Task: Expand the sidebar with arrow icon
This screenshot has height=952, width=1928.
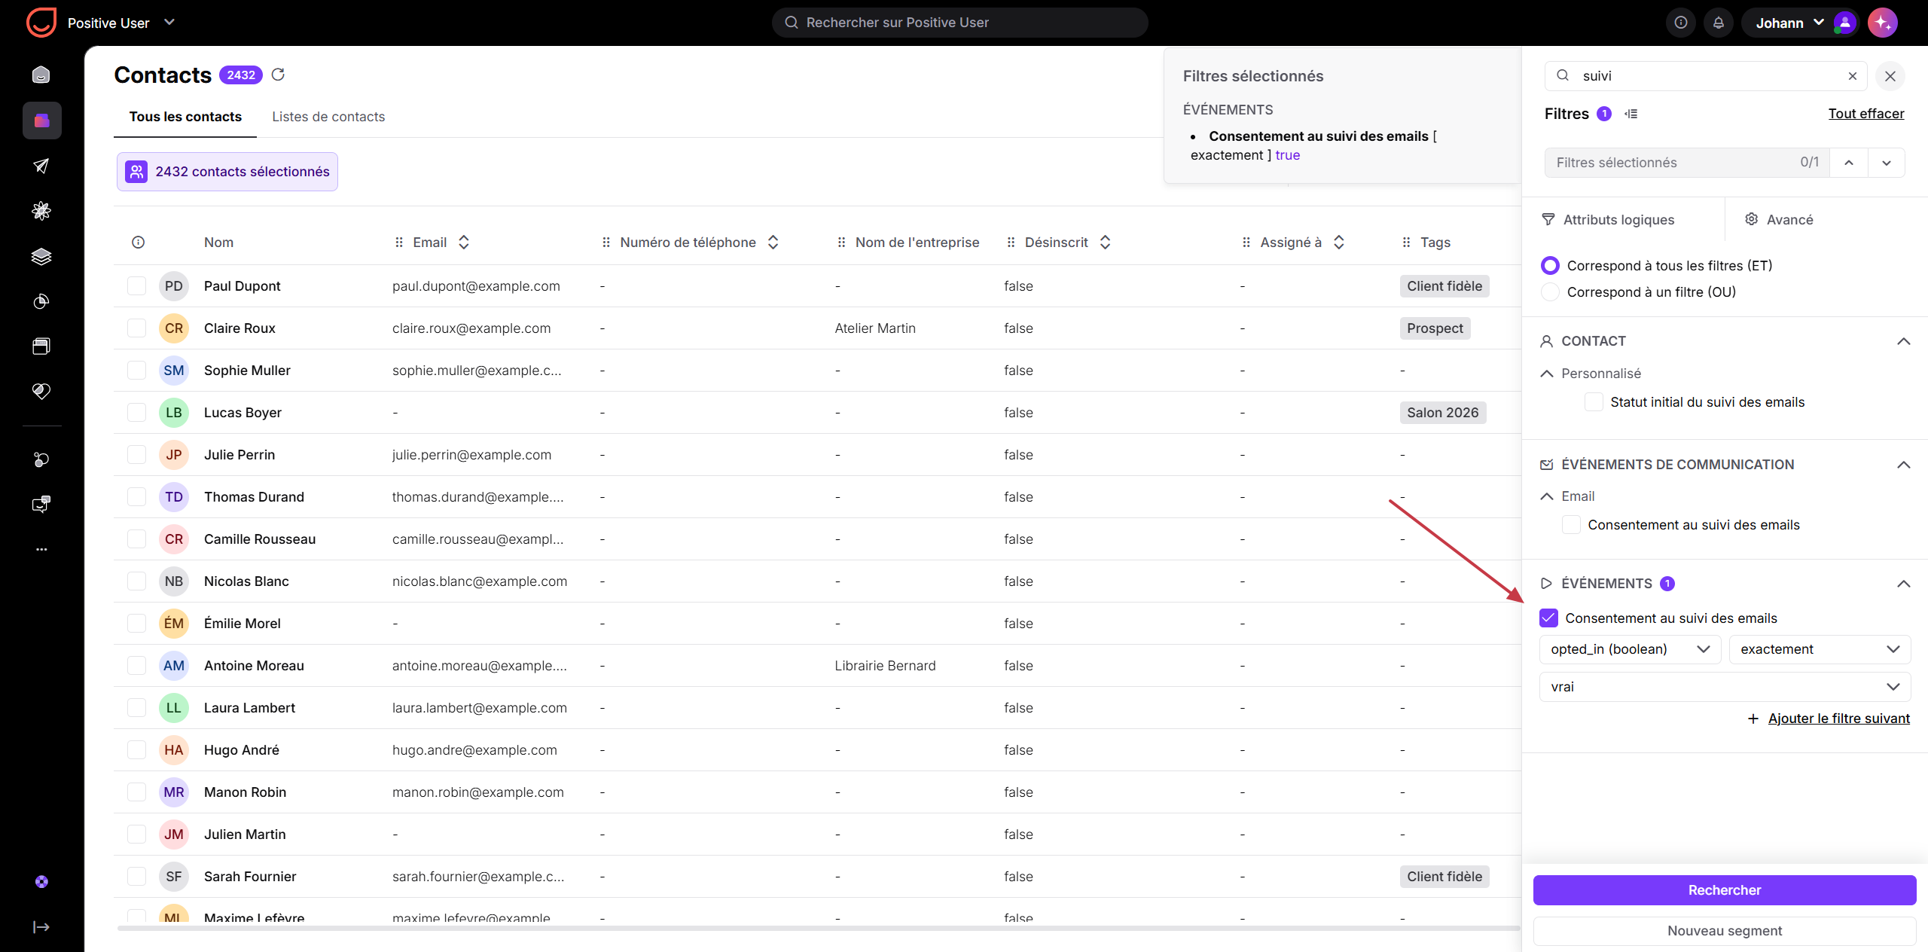Action: (41, 927)
